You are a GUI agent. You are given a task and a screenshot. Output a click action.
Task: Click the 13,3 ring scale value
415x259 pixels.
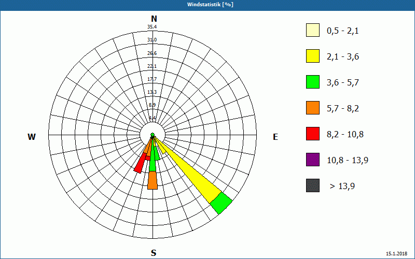coord(152,92)
